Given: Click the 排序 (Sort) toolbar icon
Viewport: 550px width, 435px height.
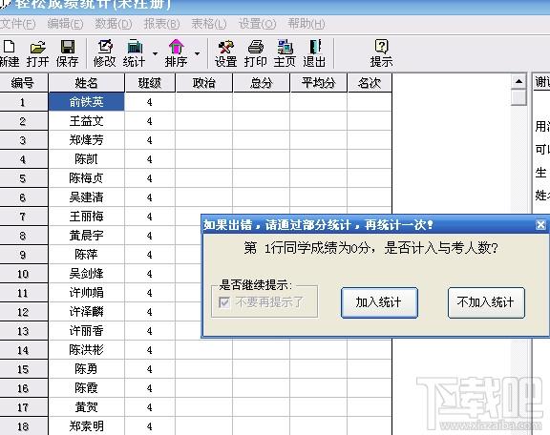Looking at the screenshot, I should [176, 53].
